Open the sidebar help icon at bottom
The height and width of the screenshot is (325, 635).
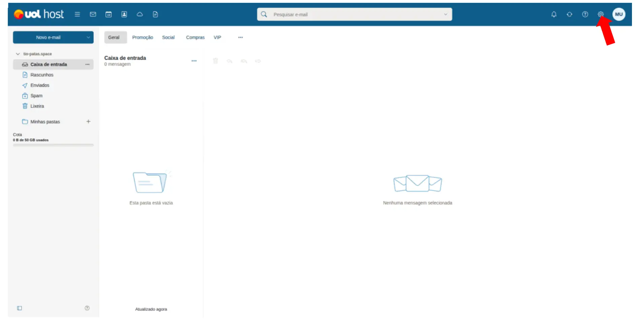pyautogui.click(x=87, y=308)
